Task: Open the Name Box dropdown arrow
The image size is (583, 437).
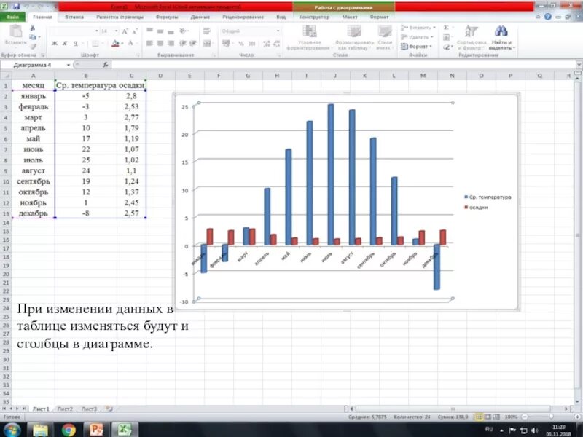Action: (x=69, y=65)
